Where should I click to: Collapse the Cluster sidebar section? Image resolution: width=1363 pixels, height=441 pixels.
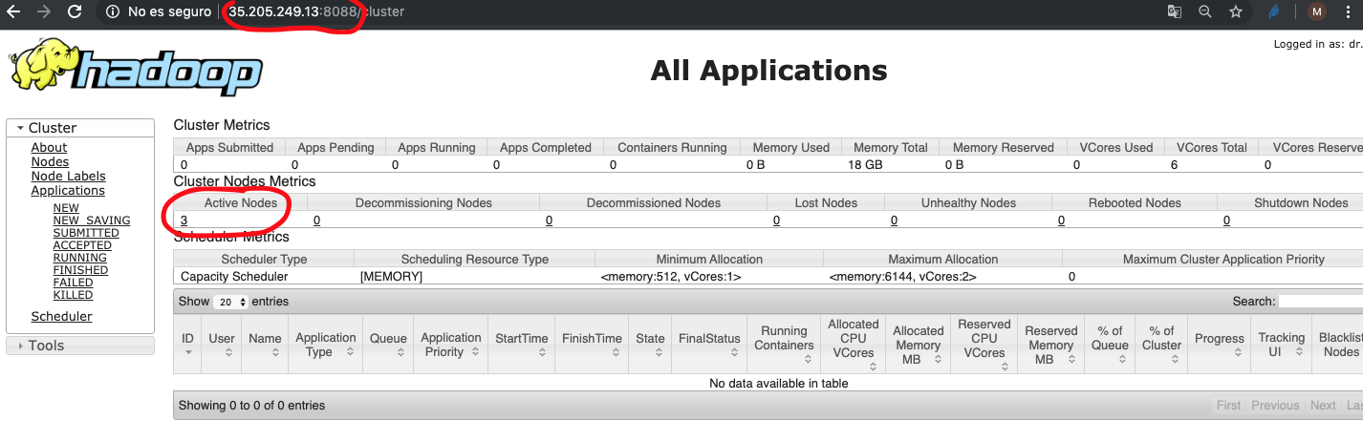pos(80,128)
